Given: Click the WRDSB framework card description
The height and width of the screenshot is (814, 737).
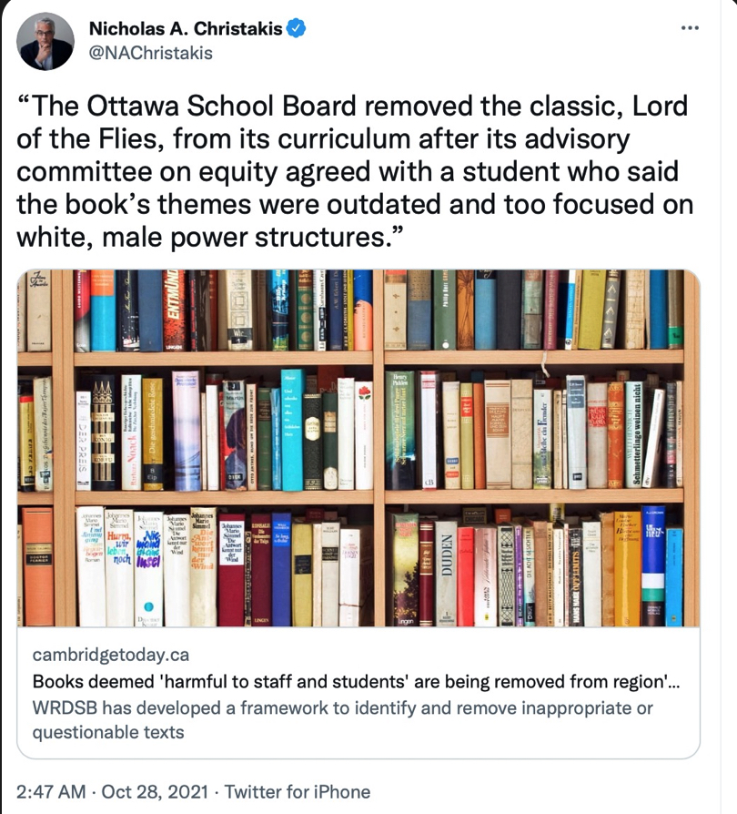Looking at the screenshot, I should coord(342,719).
